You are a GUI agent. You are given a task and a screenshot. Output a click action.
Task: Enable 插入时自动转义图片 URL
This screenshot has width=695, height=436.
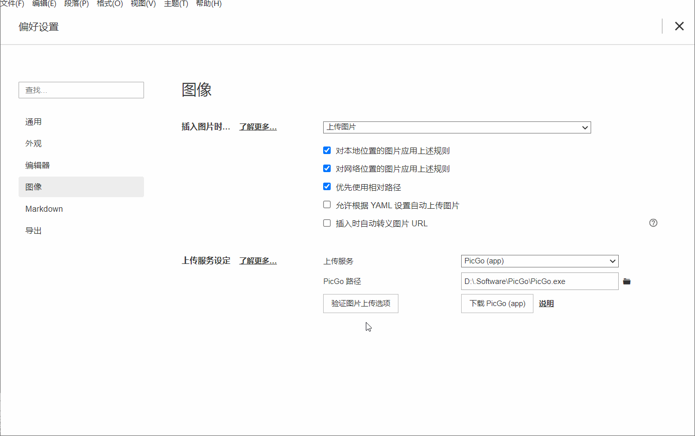(327, 223)
